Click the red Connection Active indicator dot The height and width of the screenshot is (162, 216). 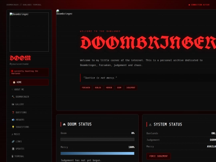click(x=189, y=5)
